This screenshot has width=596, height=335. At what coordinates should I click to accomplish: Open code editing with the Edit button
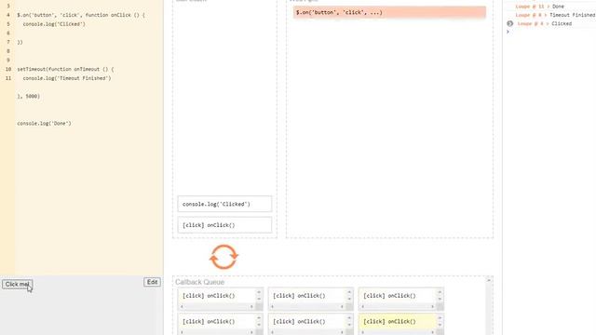pos(152,282)
